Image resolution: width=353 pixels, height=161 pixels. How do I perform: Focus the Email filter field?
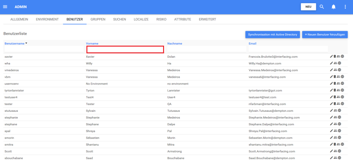(288, 49)
